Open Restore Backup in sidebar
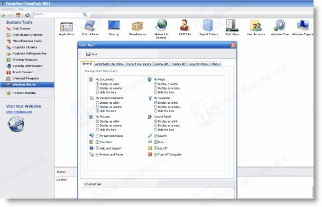322x207 pixels. [x=24, y=93]
